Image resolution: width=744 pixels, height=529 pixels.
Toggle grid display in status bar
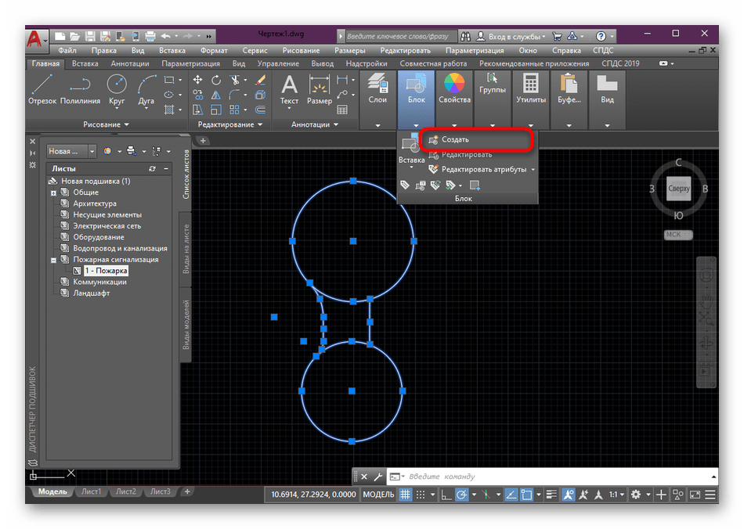(405, 495)
